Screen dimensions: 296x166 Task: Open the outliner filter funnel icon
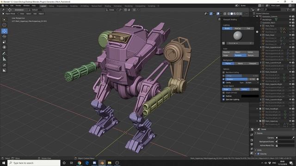click(288, 10)
